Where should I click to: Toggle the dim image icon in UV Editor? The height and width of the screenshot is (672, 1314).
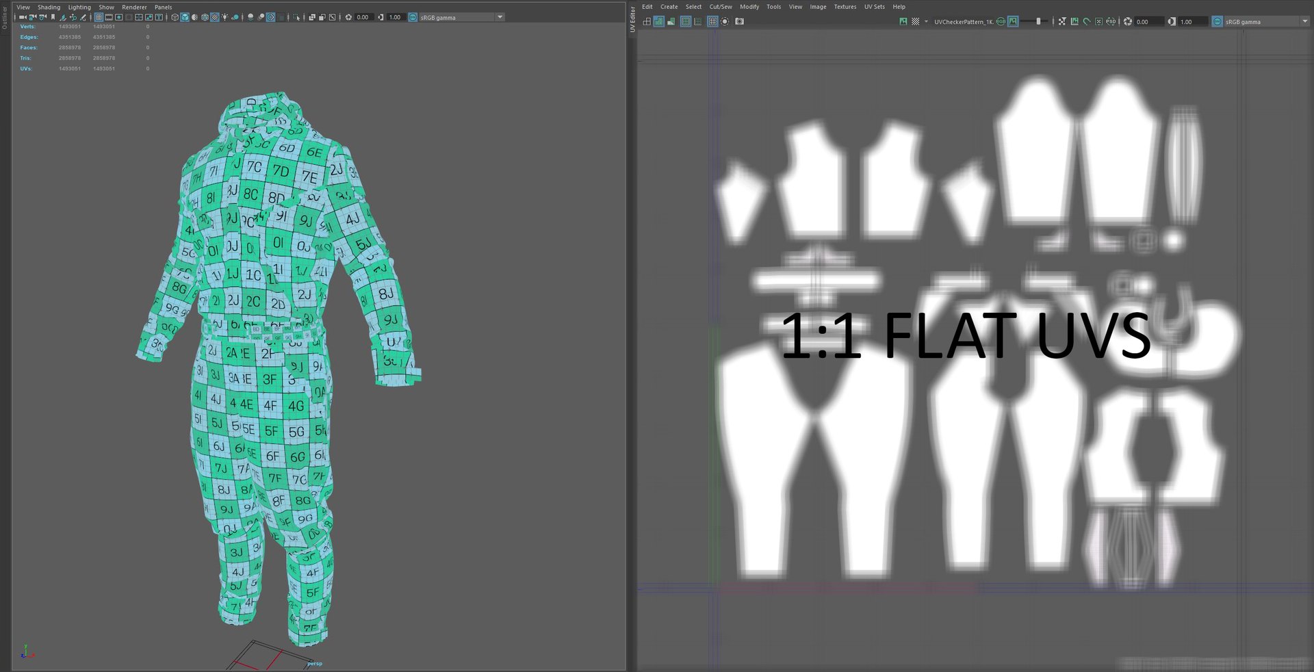click(x=1013, y=21)
